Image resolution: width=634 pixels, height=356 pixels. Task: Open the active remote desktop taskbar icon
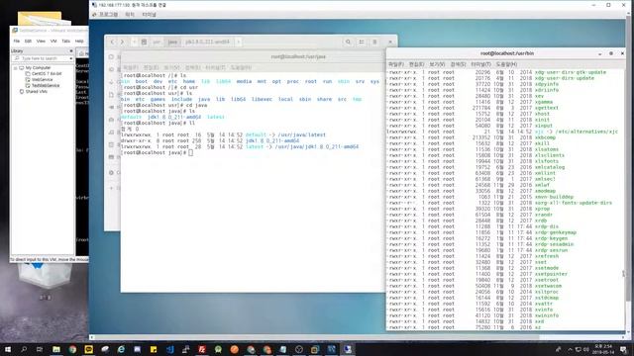point(348,349)
